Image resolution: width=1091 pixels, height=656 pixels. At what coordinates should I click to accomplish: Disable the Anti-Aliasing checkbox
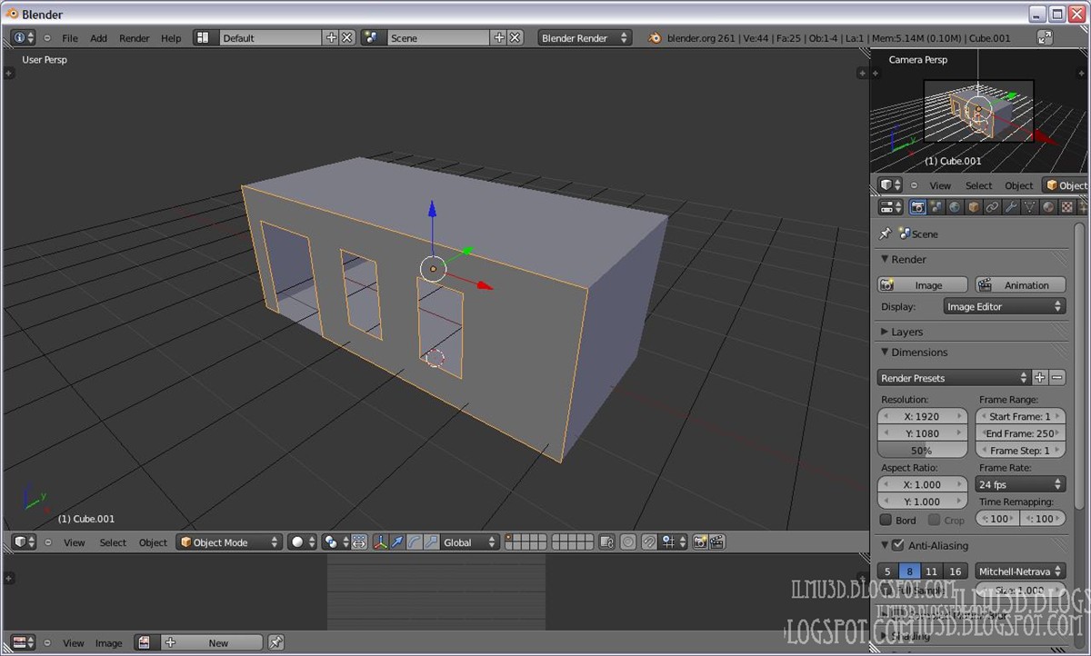point(897,545)
